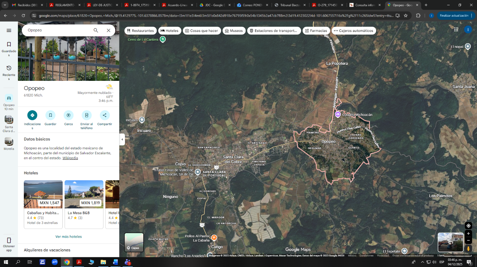
Task: Open the Wikipedia link
Action: point(70,158)
